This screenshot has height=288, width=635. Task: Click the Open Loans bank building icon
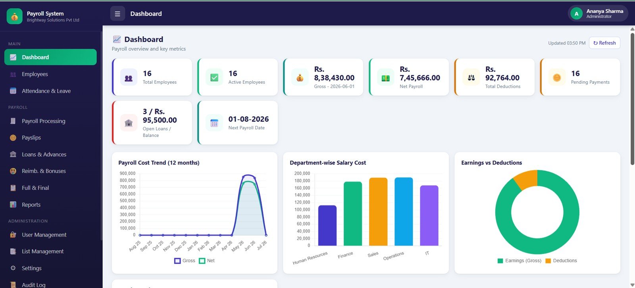[x=129, y=123]
